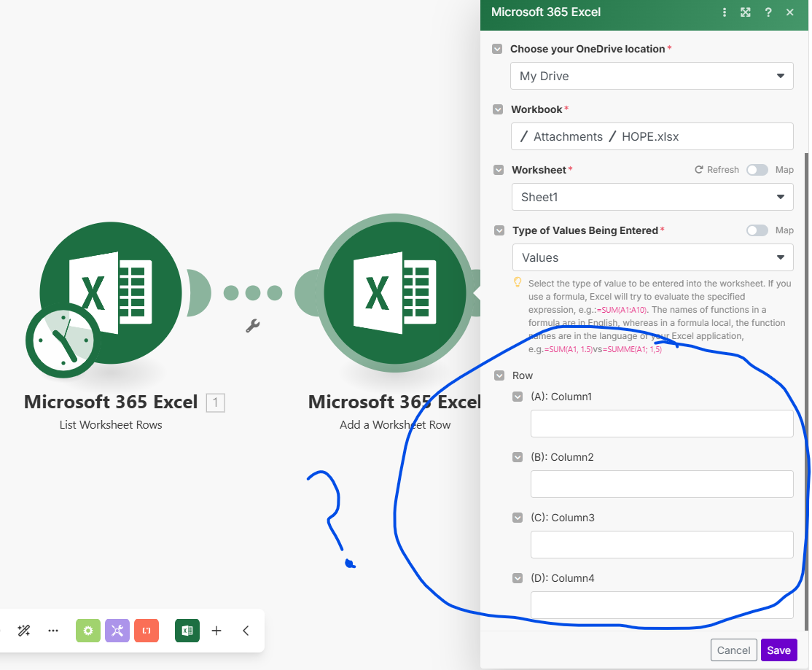Enable the Map switch for Worksheet
This screenshot has height=670, width=812.
pos(757,170)
